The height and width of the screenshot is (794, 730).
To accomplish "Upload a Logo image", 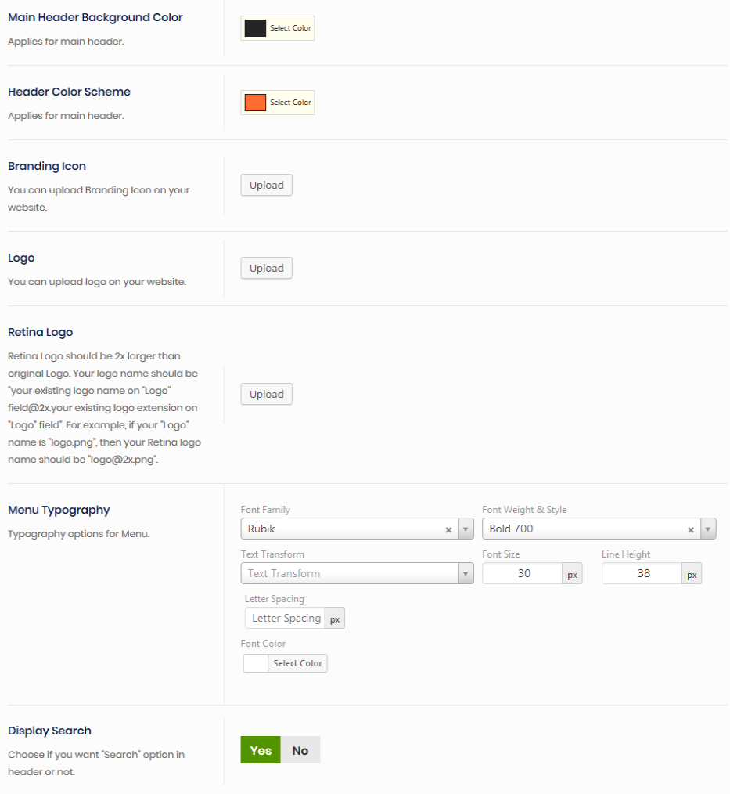I will click(266, 269).
